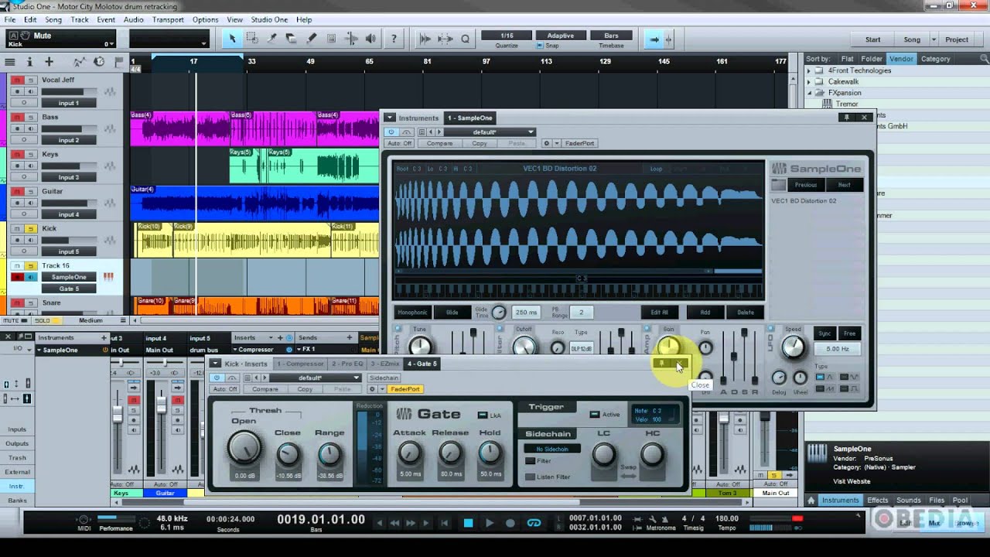Viewport: 990px width, 557px height.
Task: Click the 180.00 tempo value
Action: click(x=726, y=518)
